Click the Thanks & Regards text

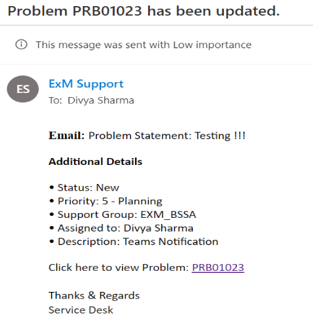[x=94, y=295]
